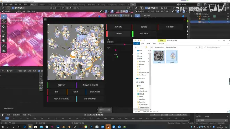Expand the Plane item in outliner
The image size is (230, 129).
[x=197, y=22]
